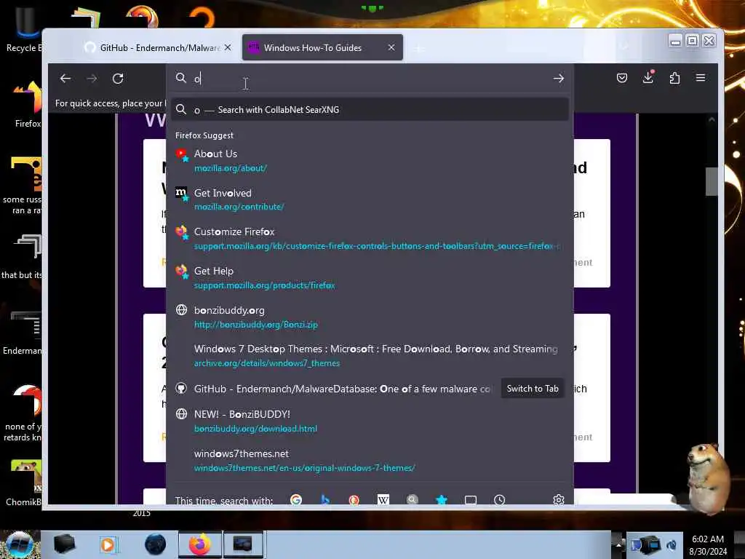
Task: Click mozilla.org/about/ URL text
Action: pyautogui.click(x=231, y=168)
